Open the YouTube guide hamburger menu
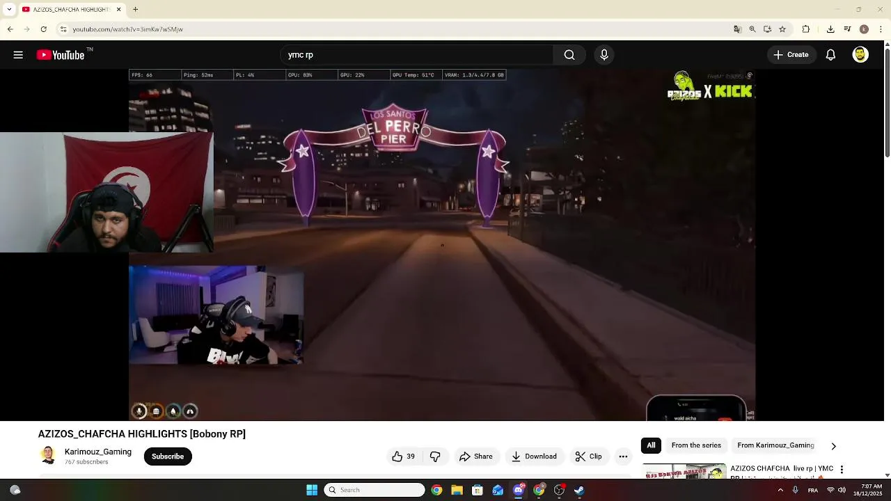891x501 pixels. tap(18, 55)
